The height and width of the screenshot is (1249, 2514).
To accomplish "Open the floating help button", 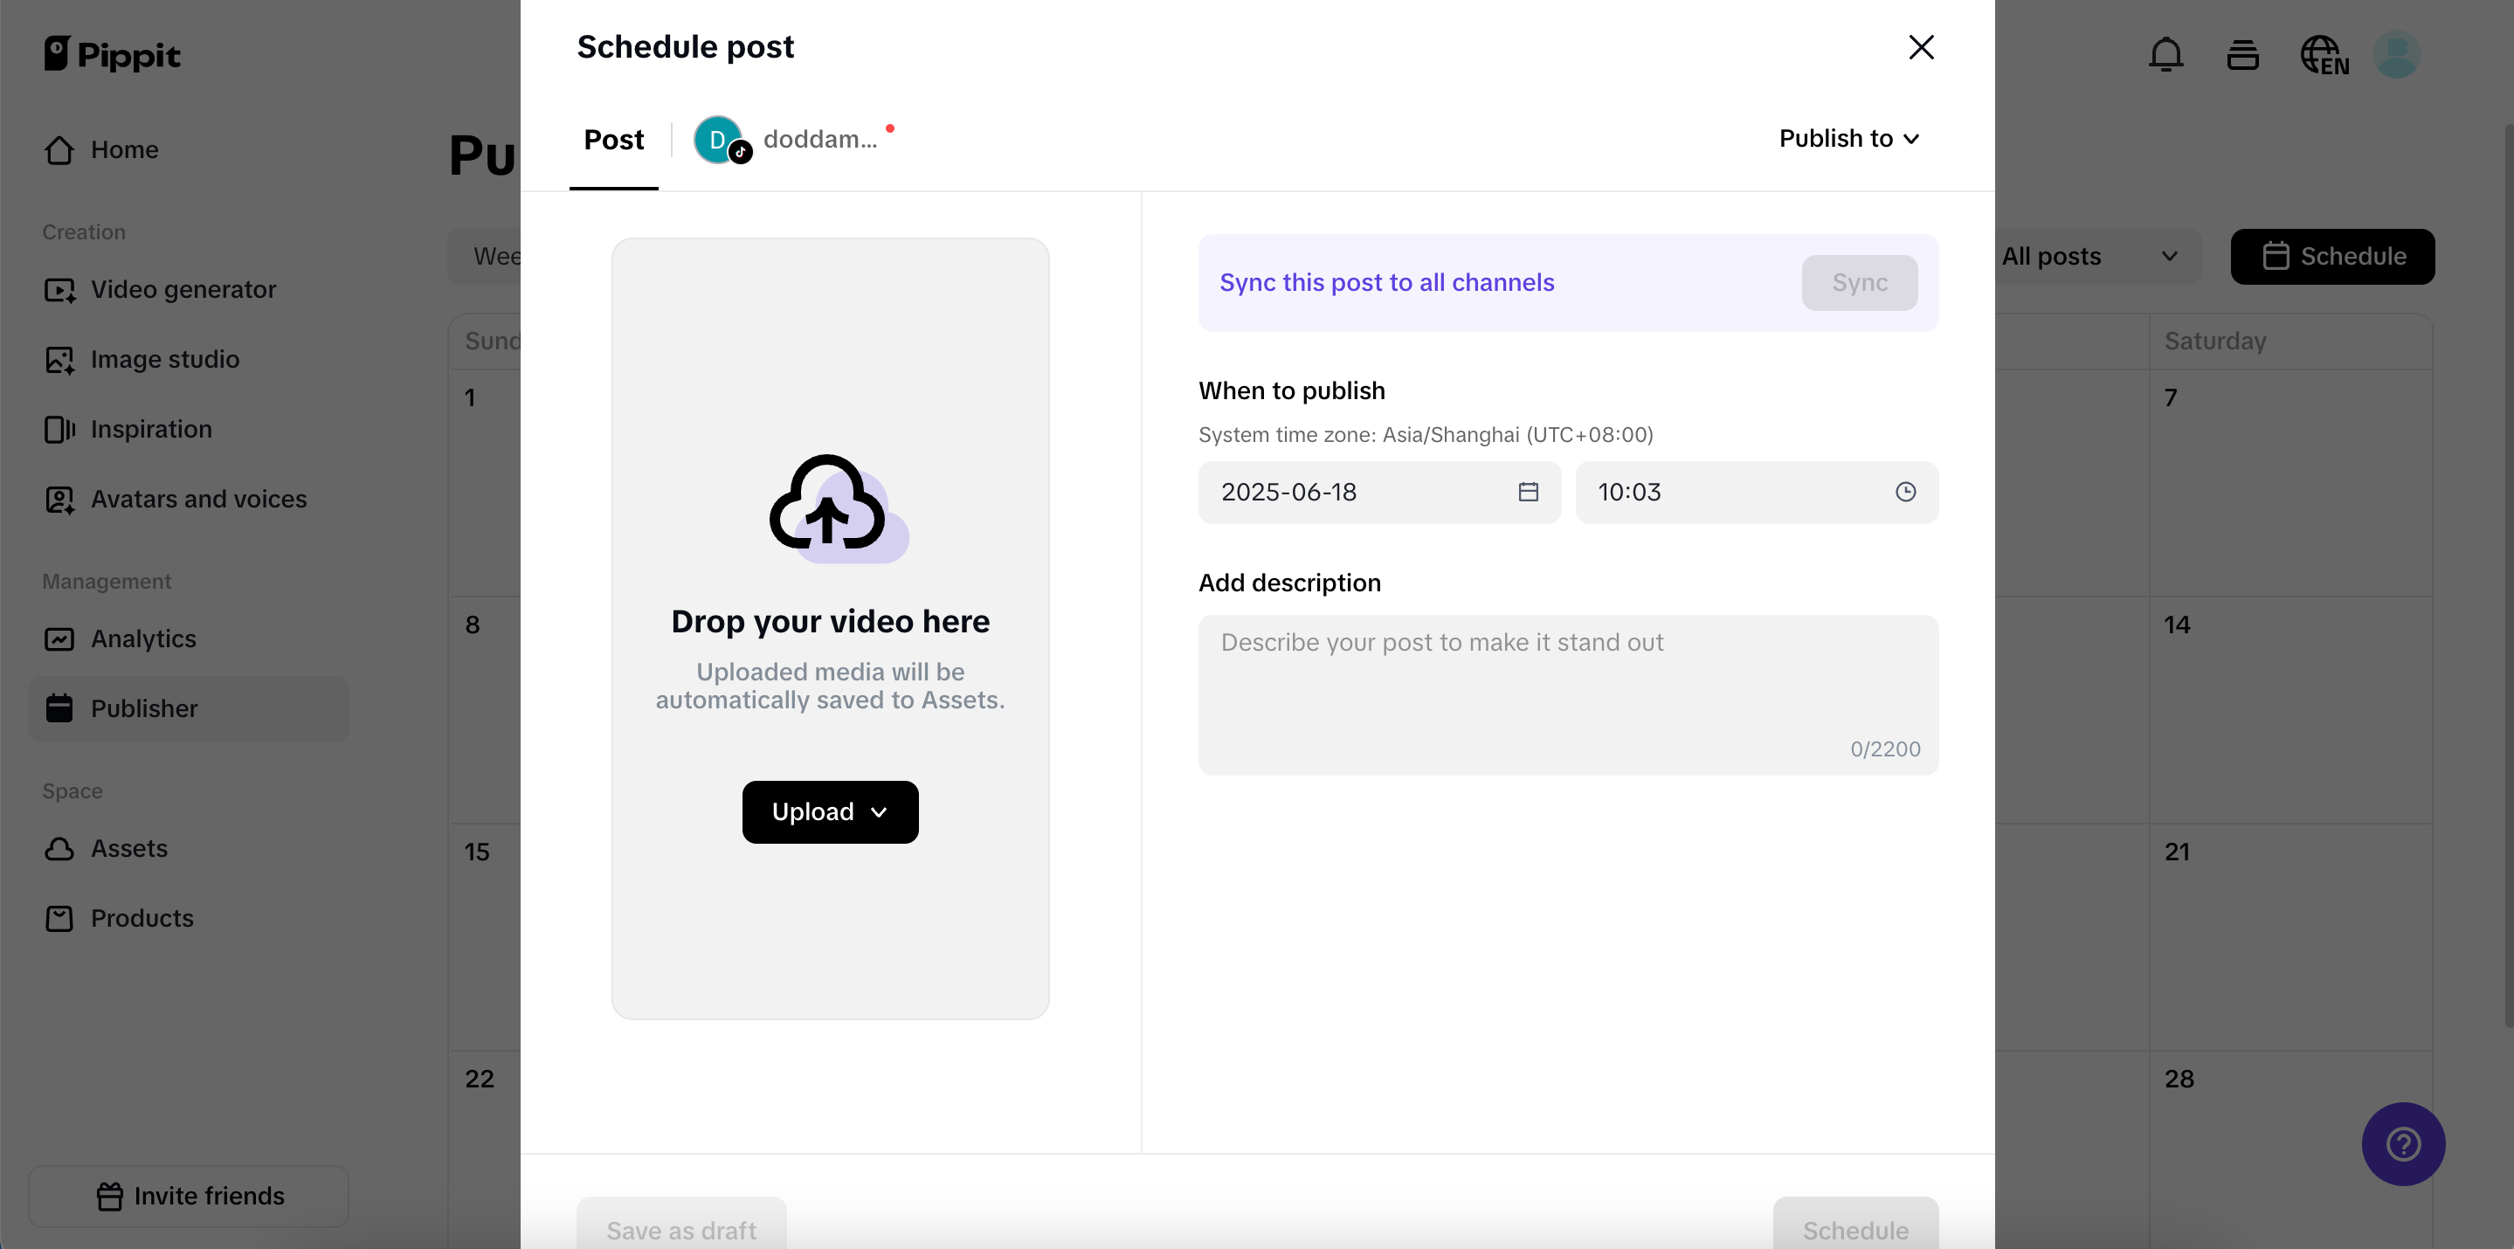I will pos(2403,1143).
